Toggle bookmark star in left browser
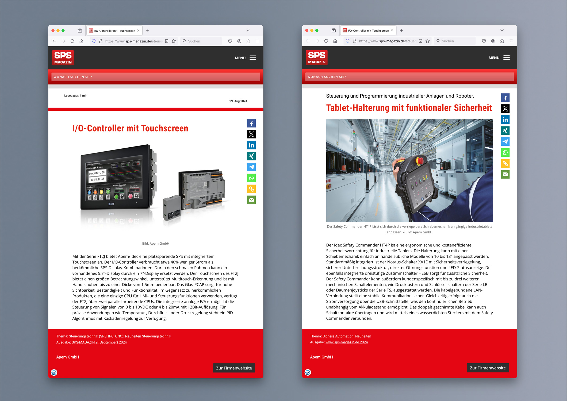The width and height of the screenshot is (567, 401). coord(174,41)
